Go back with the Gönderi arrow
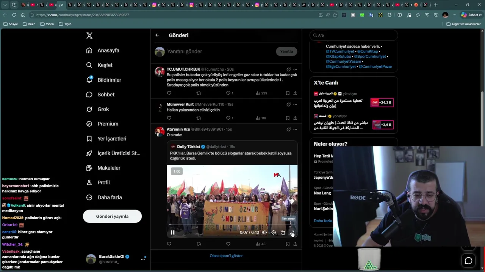Image resolution: width=485 pixels, height=272 pixels. click(157, 35)
